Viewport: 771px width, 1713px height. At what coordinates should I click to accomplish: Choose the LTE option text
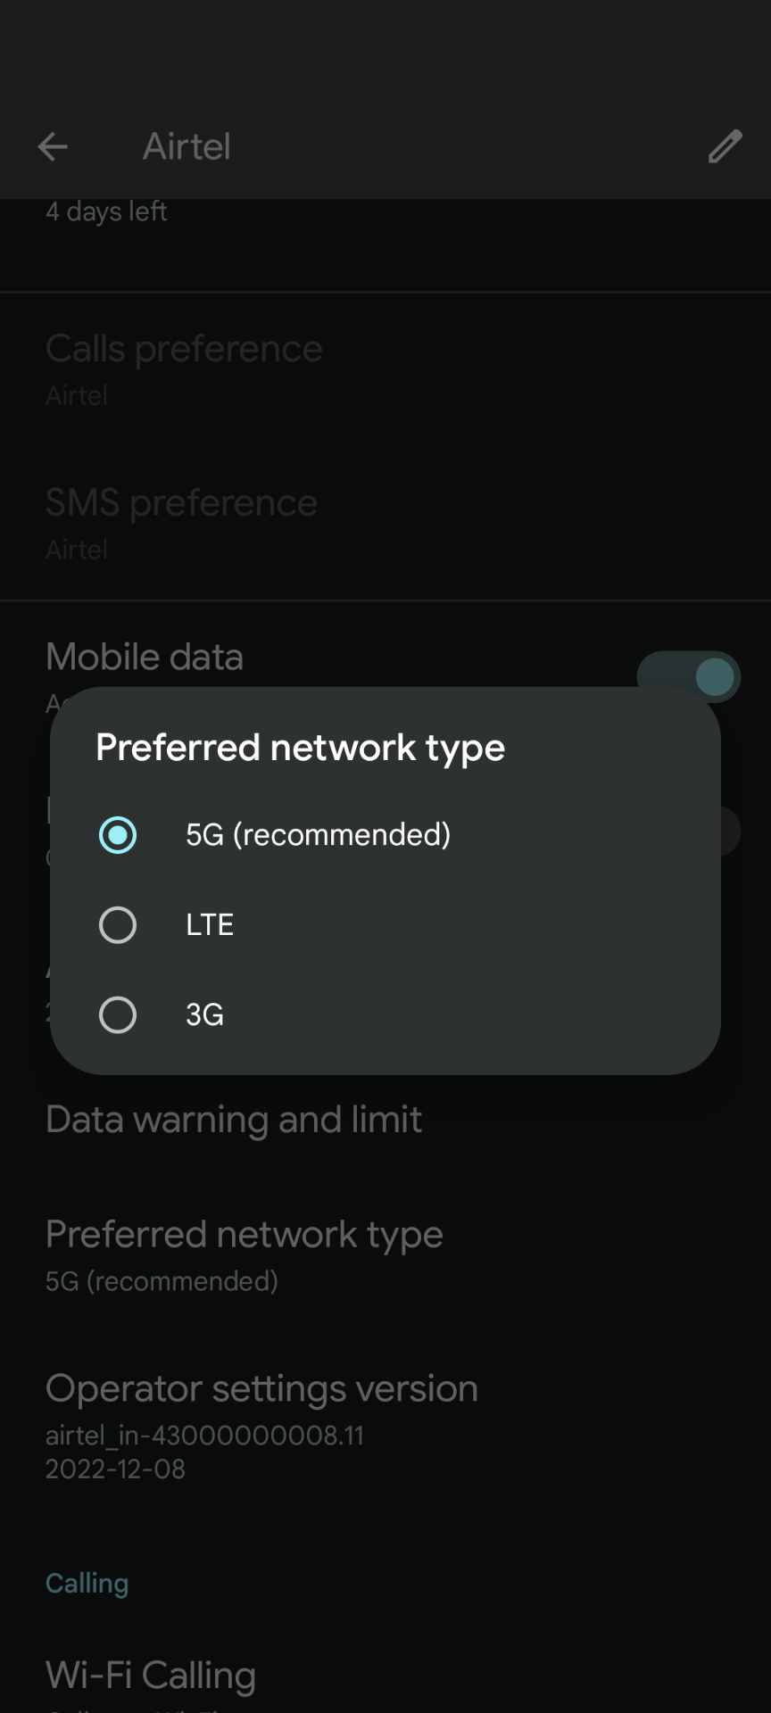point(210,925)
